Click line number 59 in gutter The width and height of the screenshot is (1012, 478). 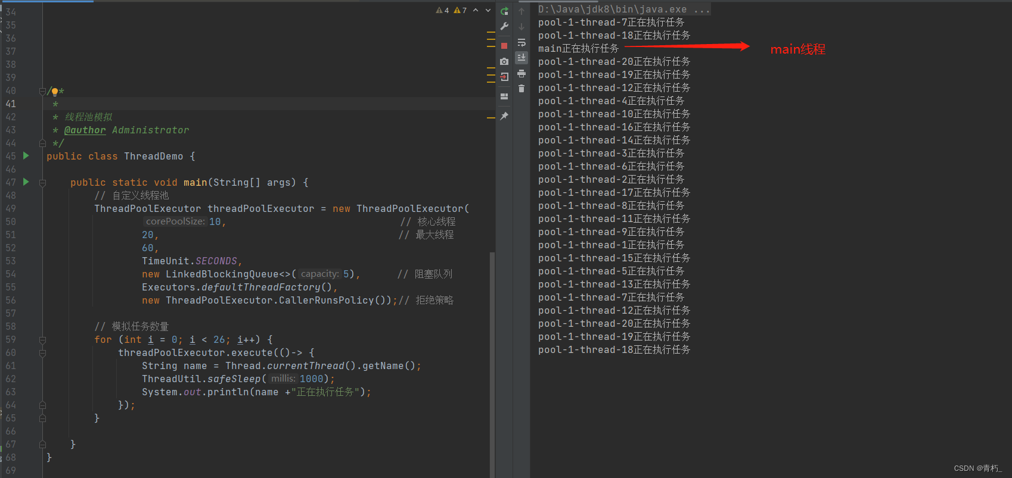click(x=11, y=339)
